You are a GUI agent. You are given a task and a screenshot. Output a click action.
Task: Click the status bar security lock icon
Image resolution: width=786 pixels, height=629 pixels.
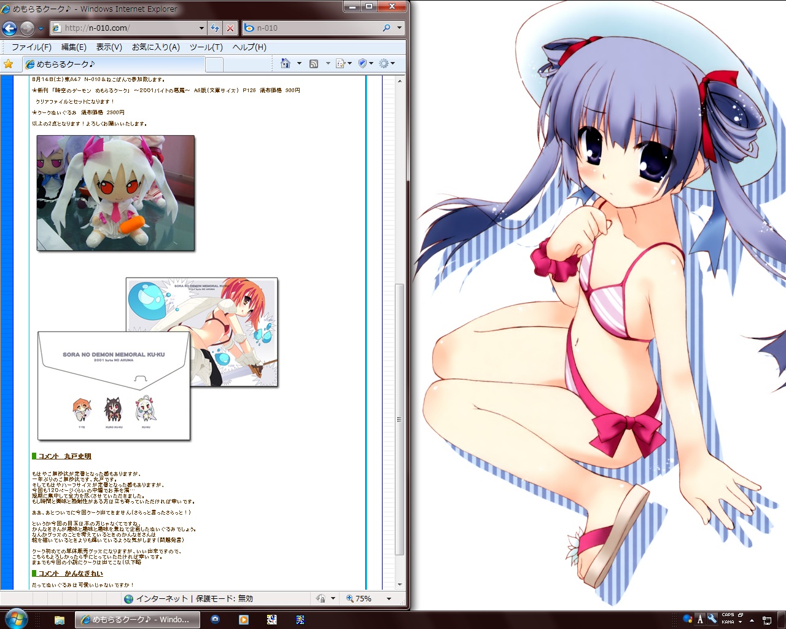pyautogui.click(x=321, y=598)
